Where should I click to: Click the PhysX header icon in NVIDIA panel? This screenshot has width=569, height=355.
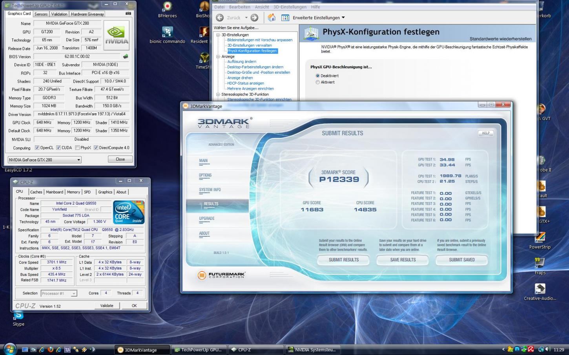311,34
